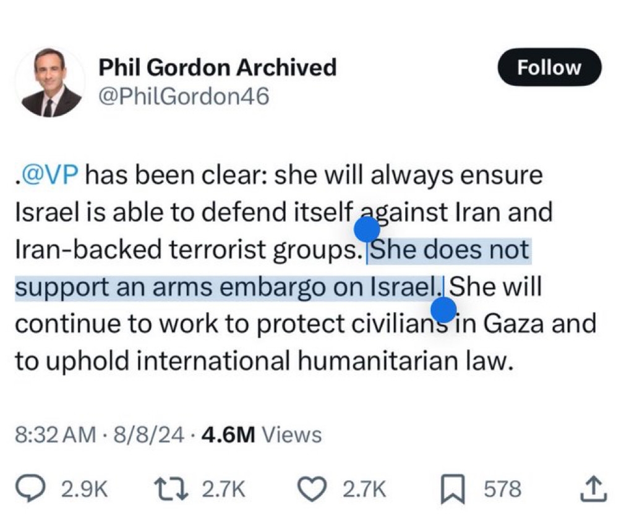
Task: Click the @PhilGordon46 handle
Action: point(184,96)
